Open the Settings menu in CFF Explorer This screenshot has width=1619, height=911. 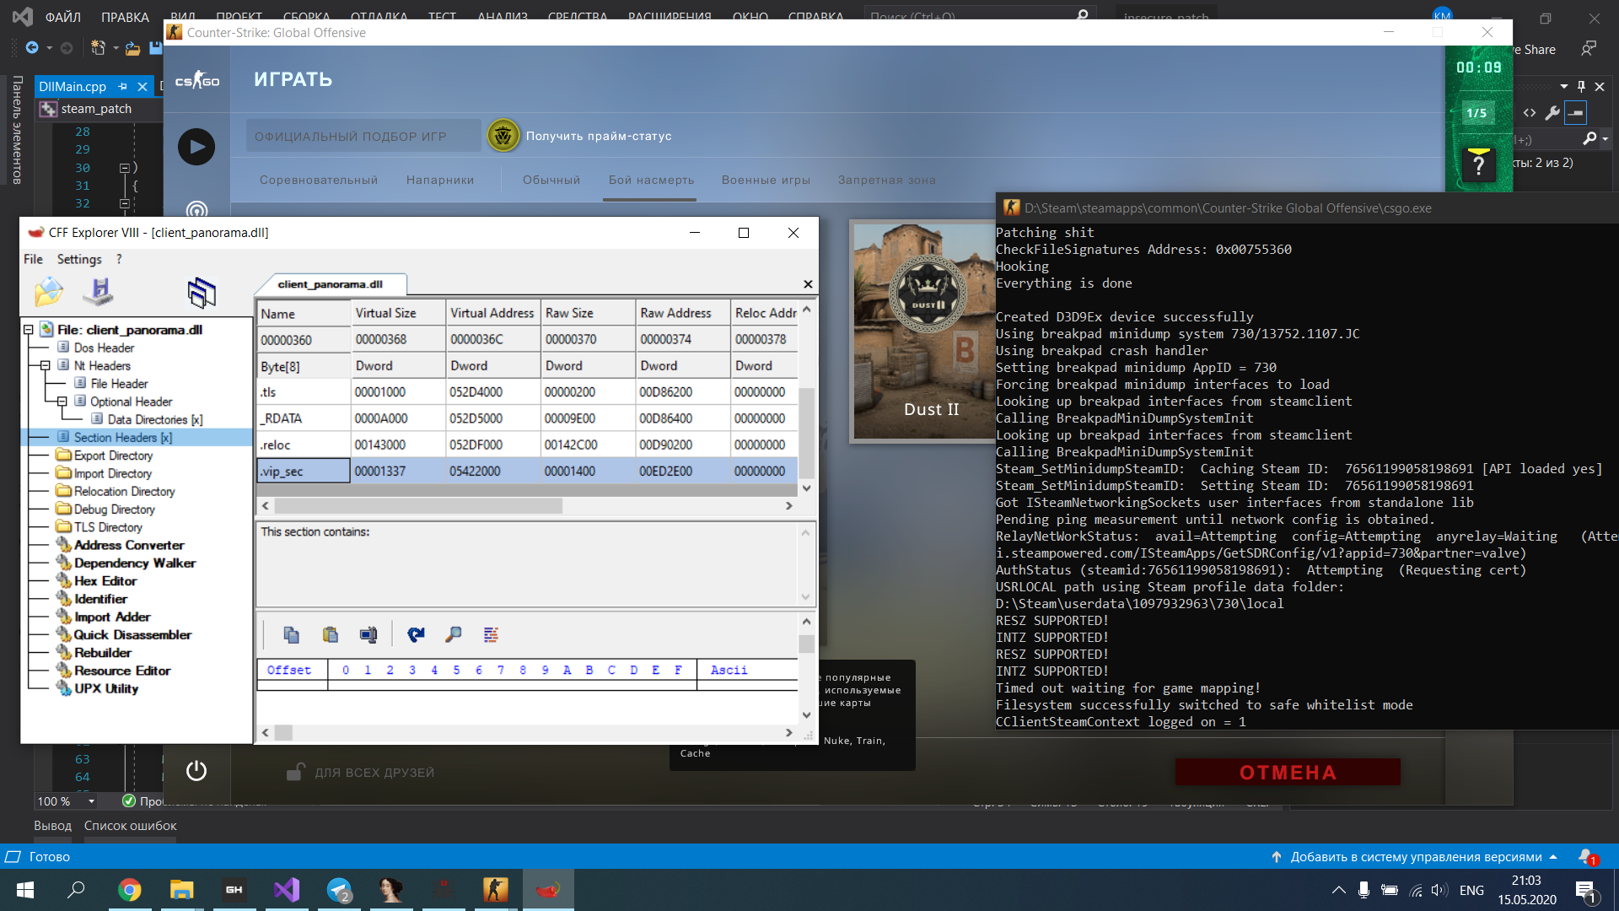coord(78,259)
